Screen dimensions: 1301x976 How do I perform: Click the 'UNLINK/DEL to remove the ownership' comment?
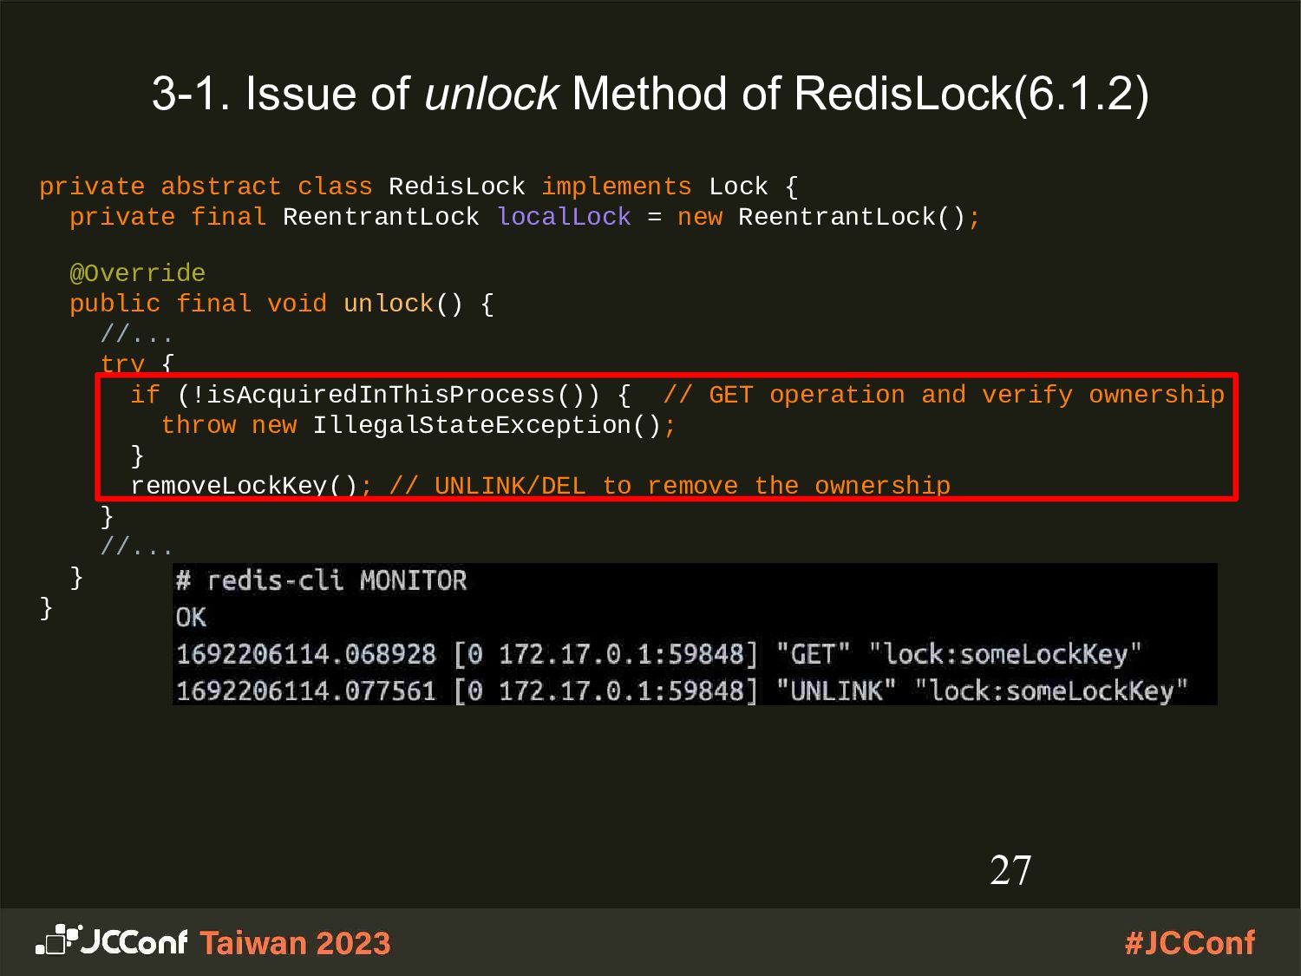pos(670,485)
